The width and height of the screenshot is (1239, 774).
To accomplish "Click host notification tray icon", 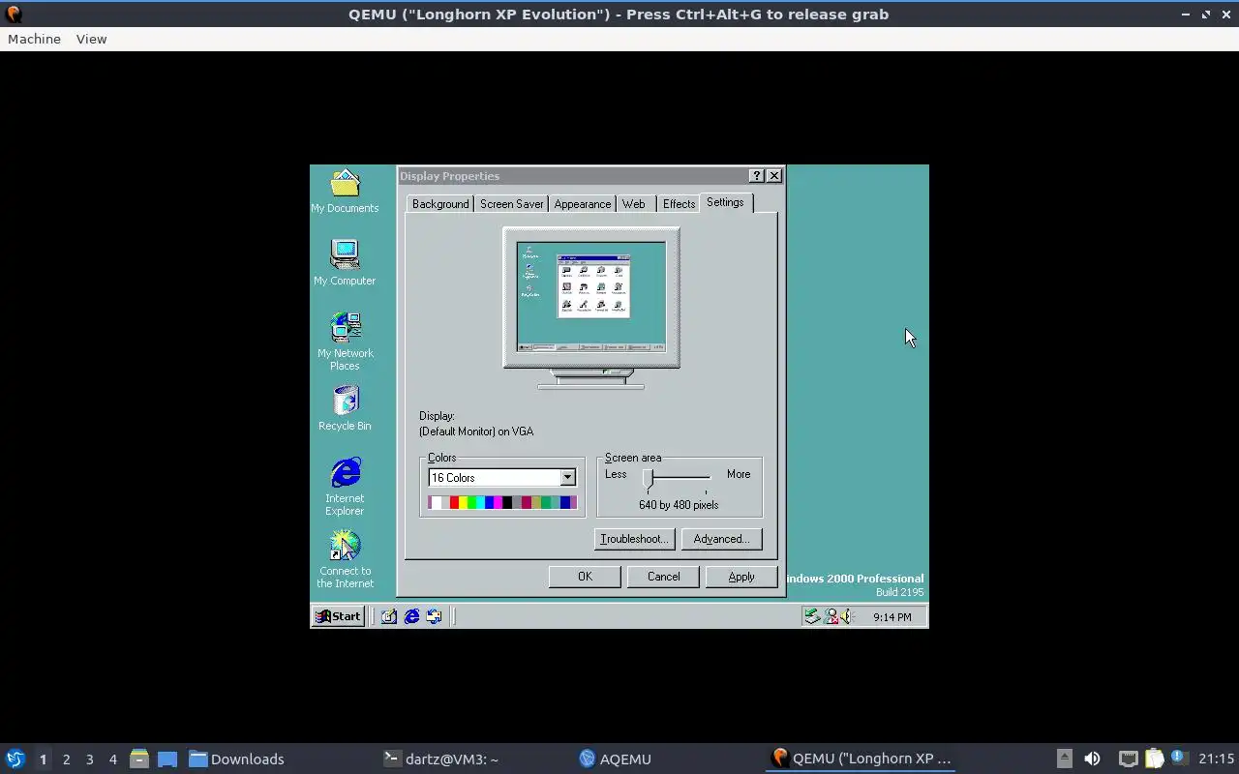I will click(x=1179, y=758).
